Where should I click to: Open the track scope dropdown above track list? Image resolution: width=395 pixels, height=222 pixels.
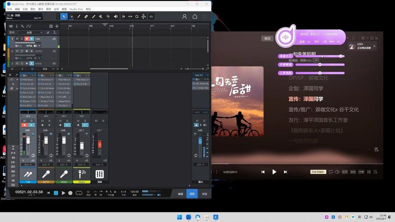pos(31,32)
